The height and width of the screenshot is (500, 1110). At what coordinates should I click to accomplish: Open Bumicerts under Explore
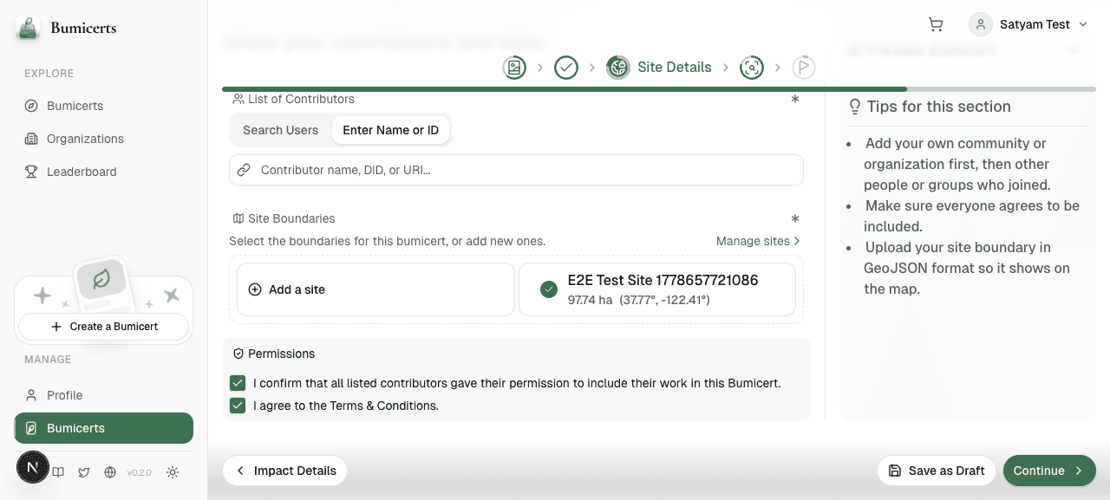(103, 106)
